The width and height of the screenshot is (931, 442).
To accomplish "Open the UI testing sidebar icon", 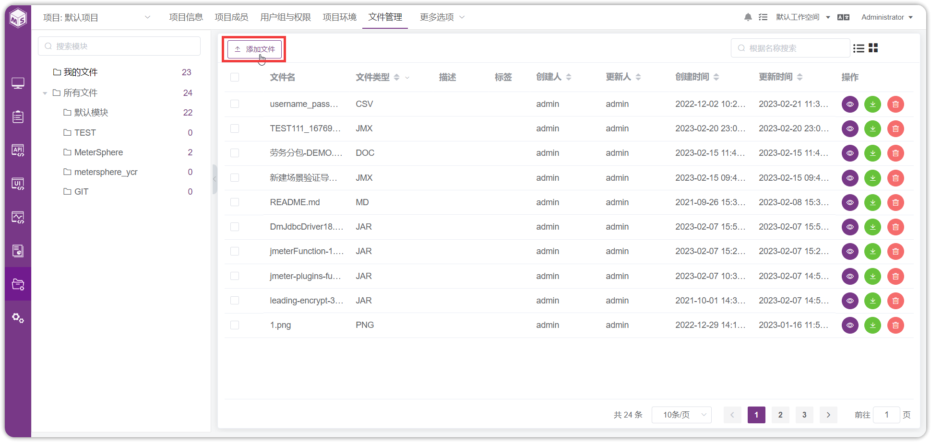I will tap(18, 184).
